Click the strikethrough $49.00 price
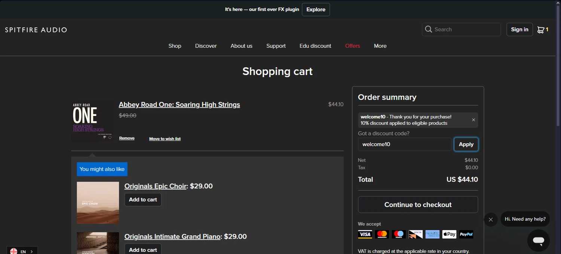This screenshot has height=254, width=561. pos(128,116)
